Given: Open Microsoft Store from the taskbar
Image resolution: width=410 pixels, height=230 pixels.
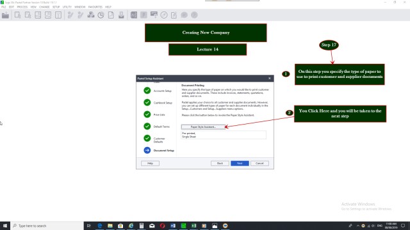Looking at the screenshot, I should coord(120,226).
